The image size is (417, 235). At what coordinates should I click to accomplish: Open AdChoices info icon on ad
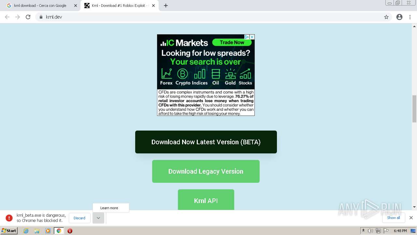tap(247, 37)
